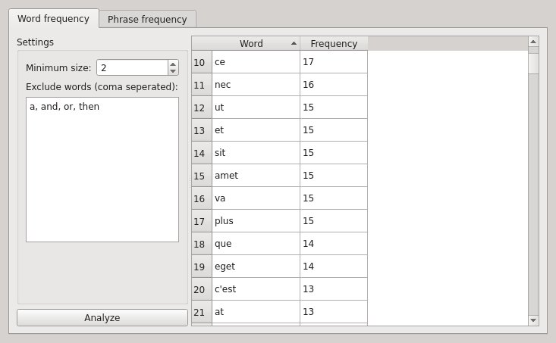
Task: Click the scrollbar down arrow
Action: (x=533, y=320)
